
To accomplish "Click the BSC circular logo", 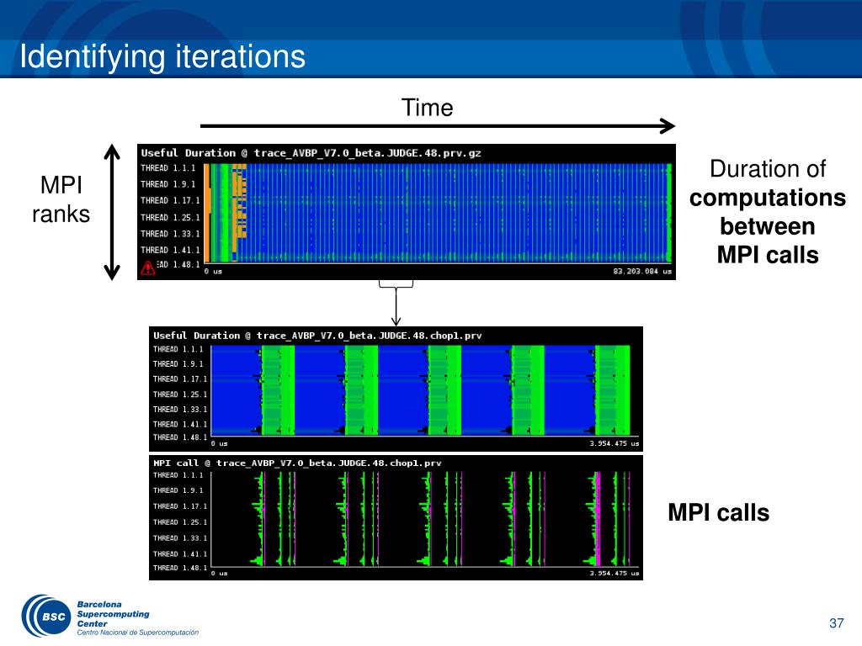I will [46, 617].
